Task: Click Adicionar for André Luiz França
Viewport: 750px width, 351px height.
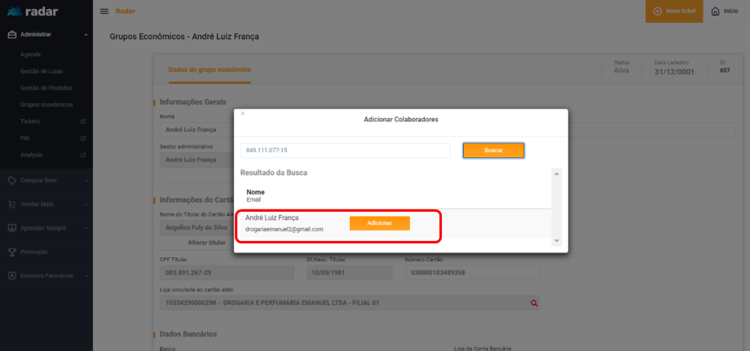Action: point(379,223)
